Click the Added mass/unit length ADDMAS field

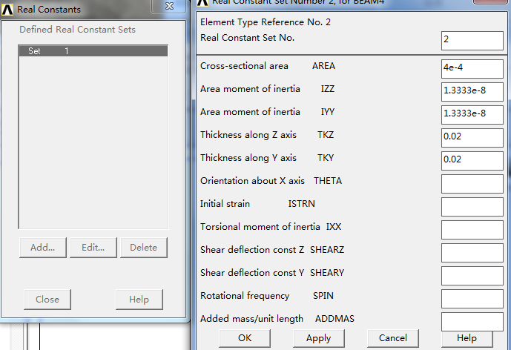click(472, 322)
